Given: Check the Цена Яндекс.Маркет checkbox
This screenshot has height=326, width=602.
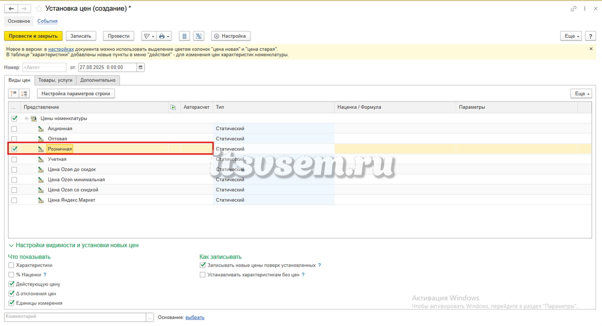Looking at the screenshot, I should tap(14, 200).
